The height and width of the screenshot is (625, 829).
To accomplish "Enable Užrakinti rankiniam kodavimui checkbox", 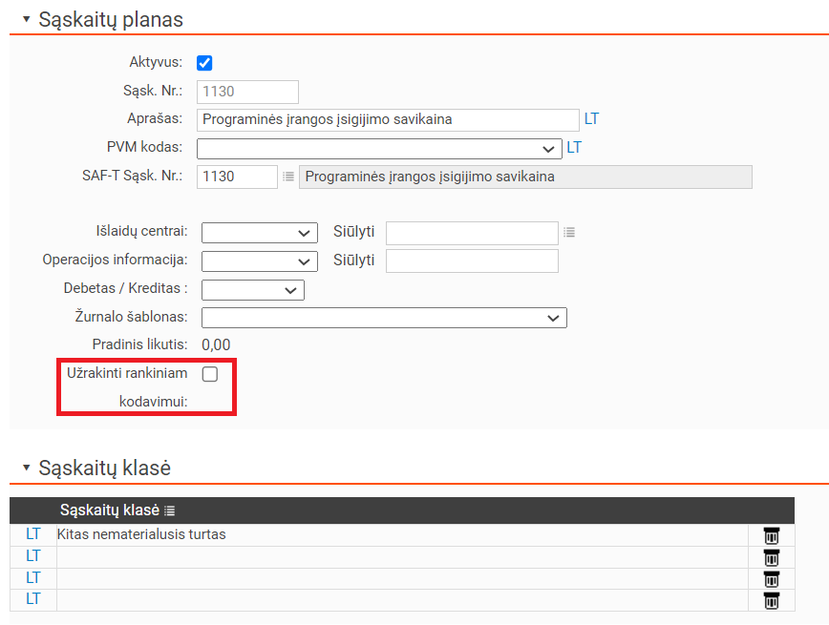I will pyautogui.click(x=210, y=374).
